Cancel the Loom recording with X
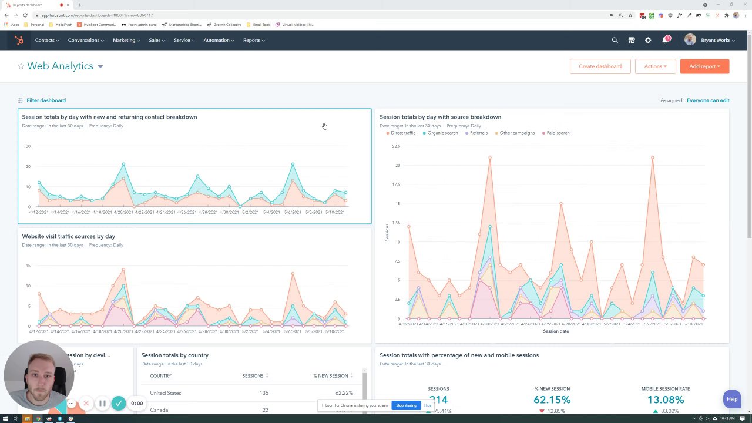This screenshot has height=423, width=752. tap(86, 403)
